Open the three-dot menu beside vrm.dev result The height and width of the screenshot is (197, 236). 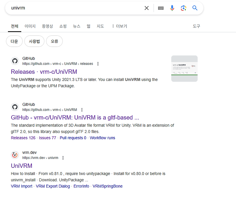(63, 158)
